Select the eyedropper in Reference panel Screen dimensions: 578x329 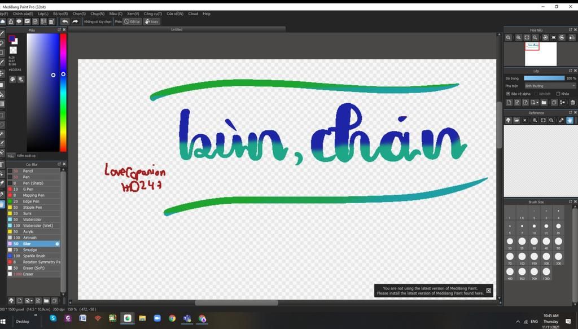pos(561,120)
